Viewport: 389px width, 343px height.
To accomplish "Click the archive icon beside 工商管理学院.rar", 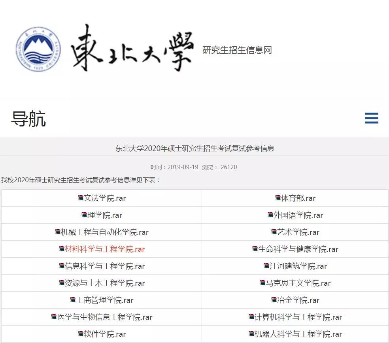I will click(73, 300).
